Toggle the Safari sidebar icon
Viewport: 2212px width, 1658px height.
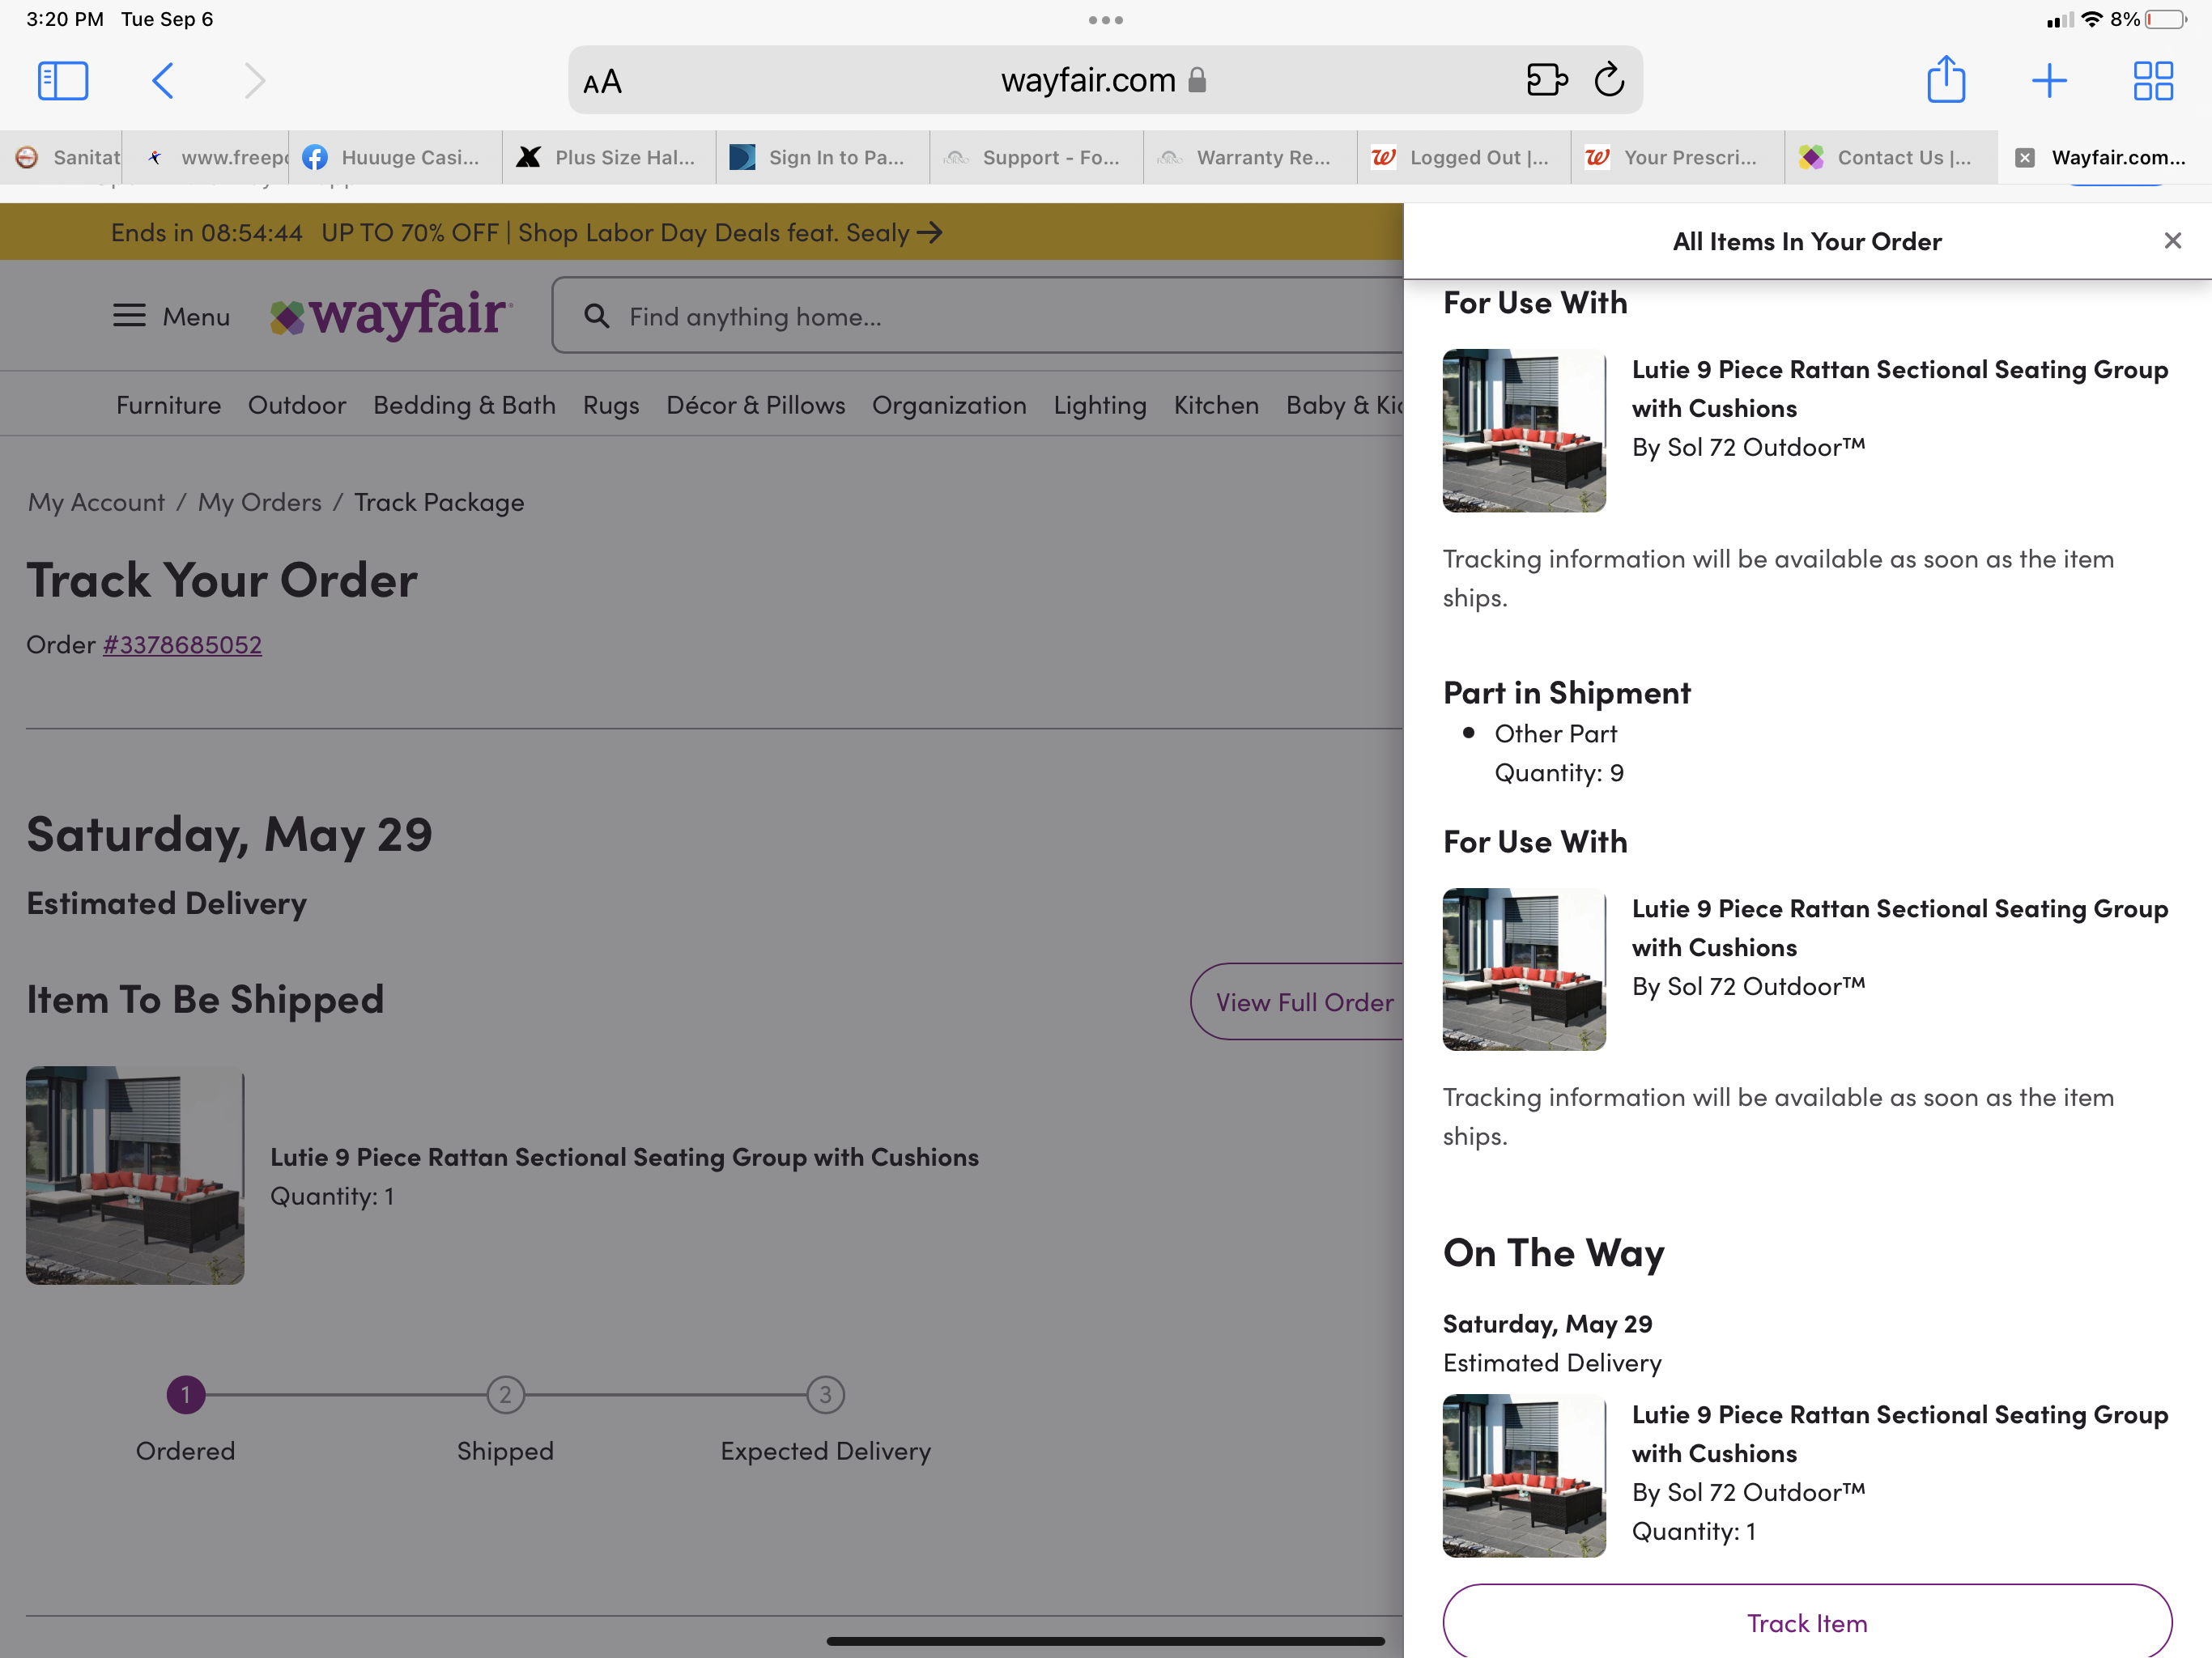point(62,80)
